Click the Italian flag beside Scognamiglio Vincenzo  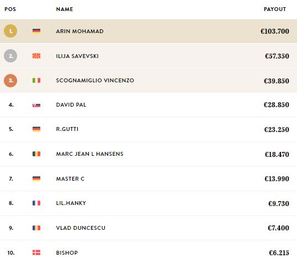click(x=36, y=81)
